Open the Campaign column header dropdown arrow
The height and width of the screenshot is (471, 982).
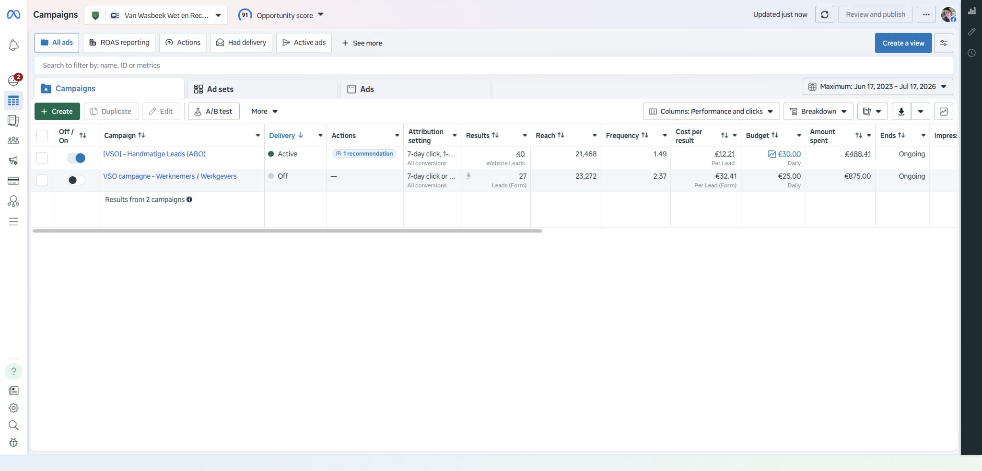click(x=257, y=136)
